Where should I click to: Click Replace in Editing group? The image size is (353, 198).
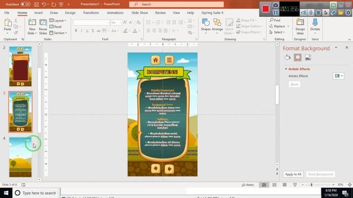pos(277,26)
